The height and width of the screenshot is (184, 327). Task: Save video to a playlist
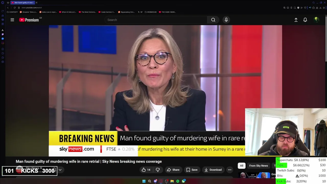click(192, 170)
